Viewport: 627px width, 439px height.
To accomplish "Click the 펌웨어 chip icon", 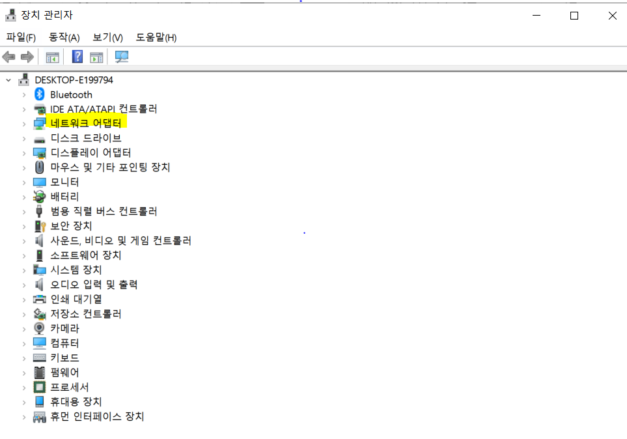I will (39, 373).
